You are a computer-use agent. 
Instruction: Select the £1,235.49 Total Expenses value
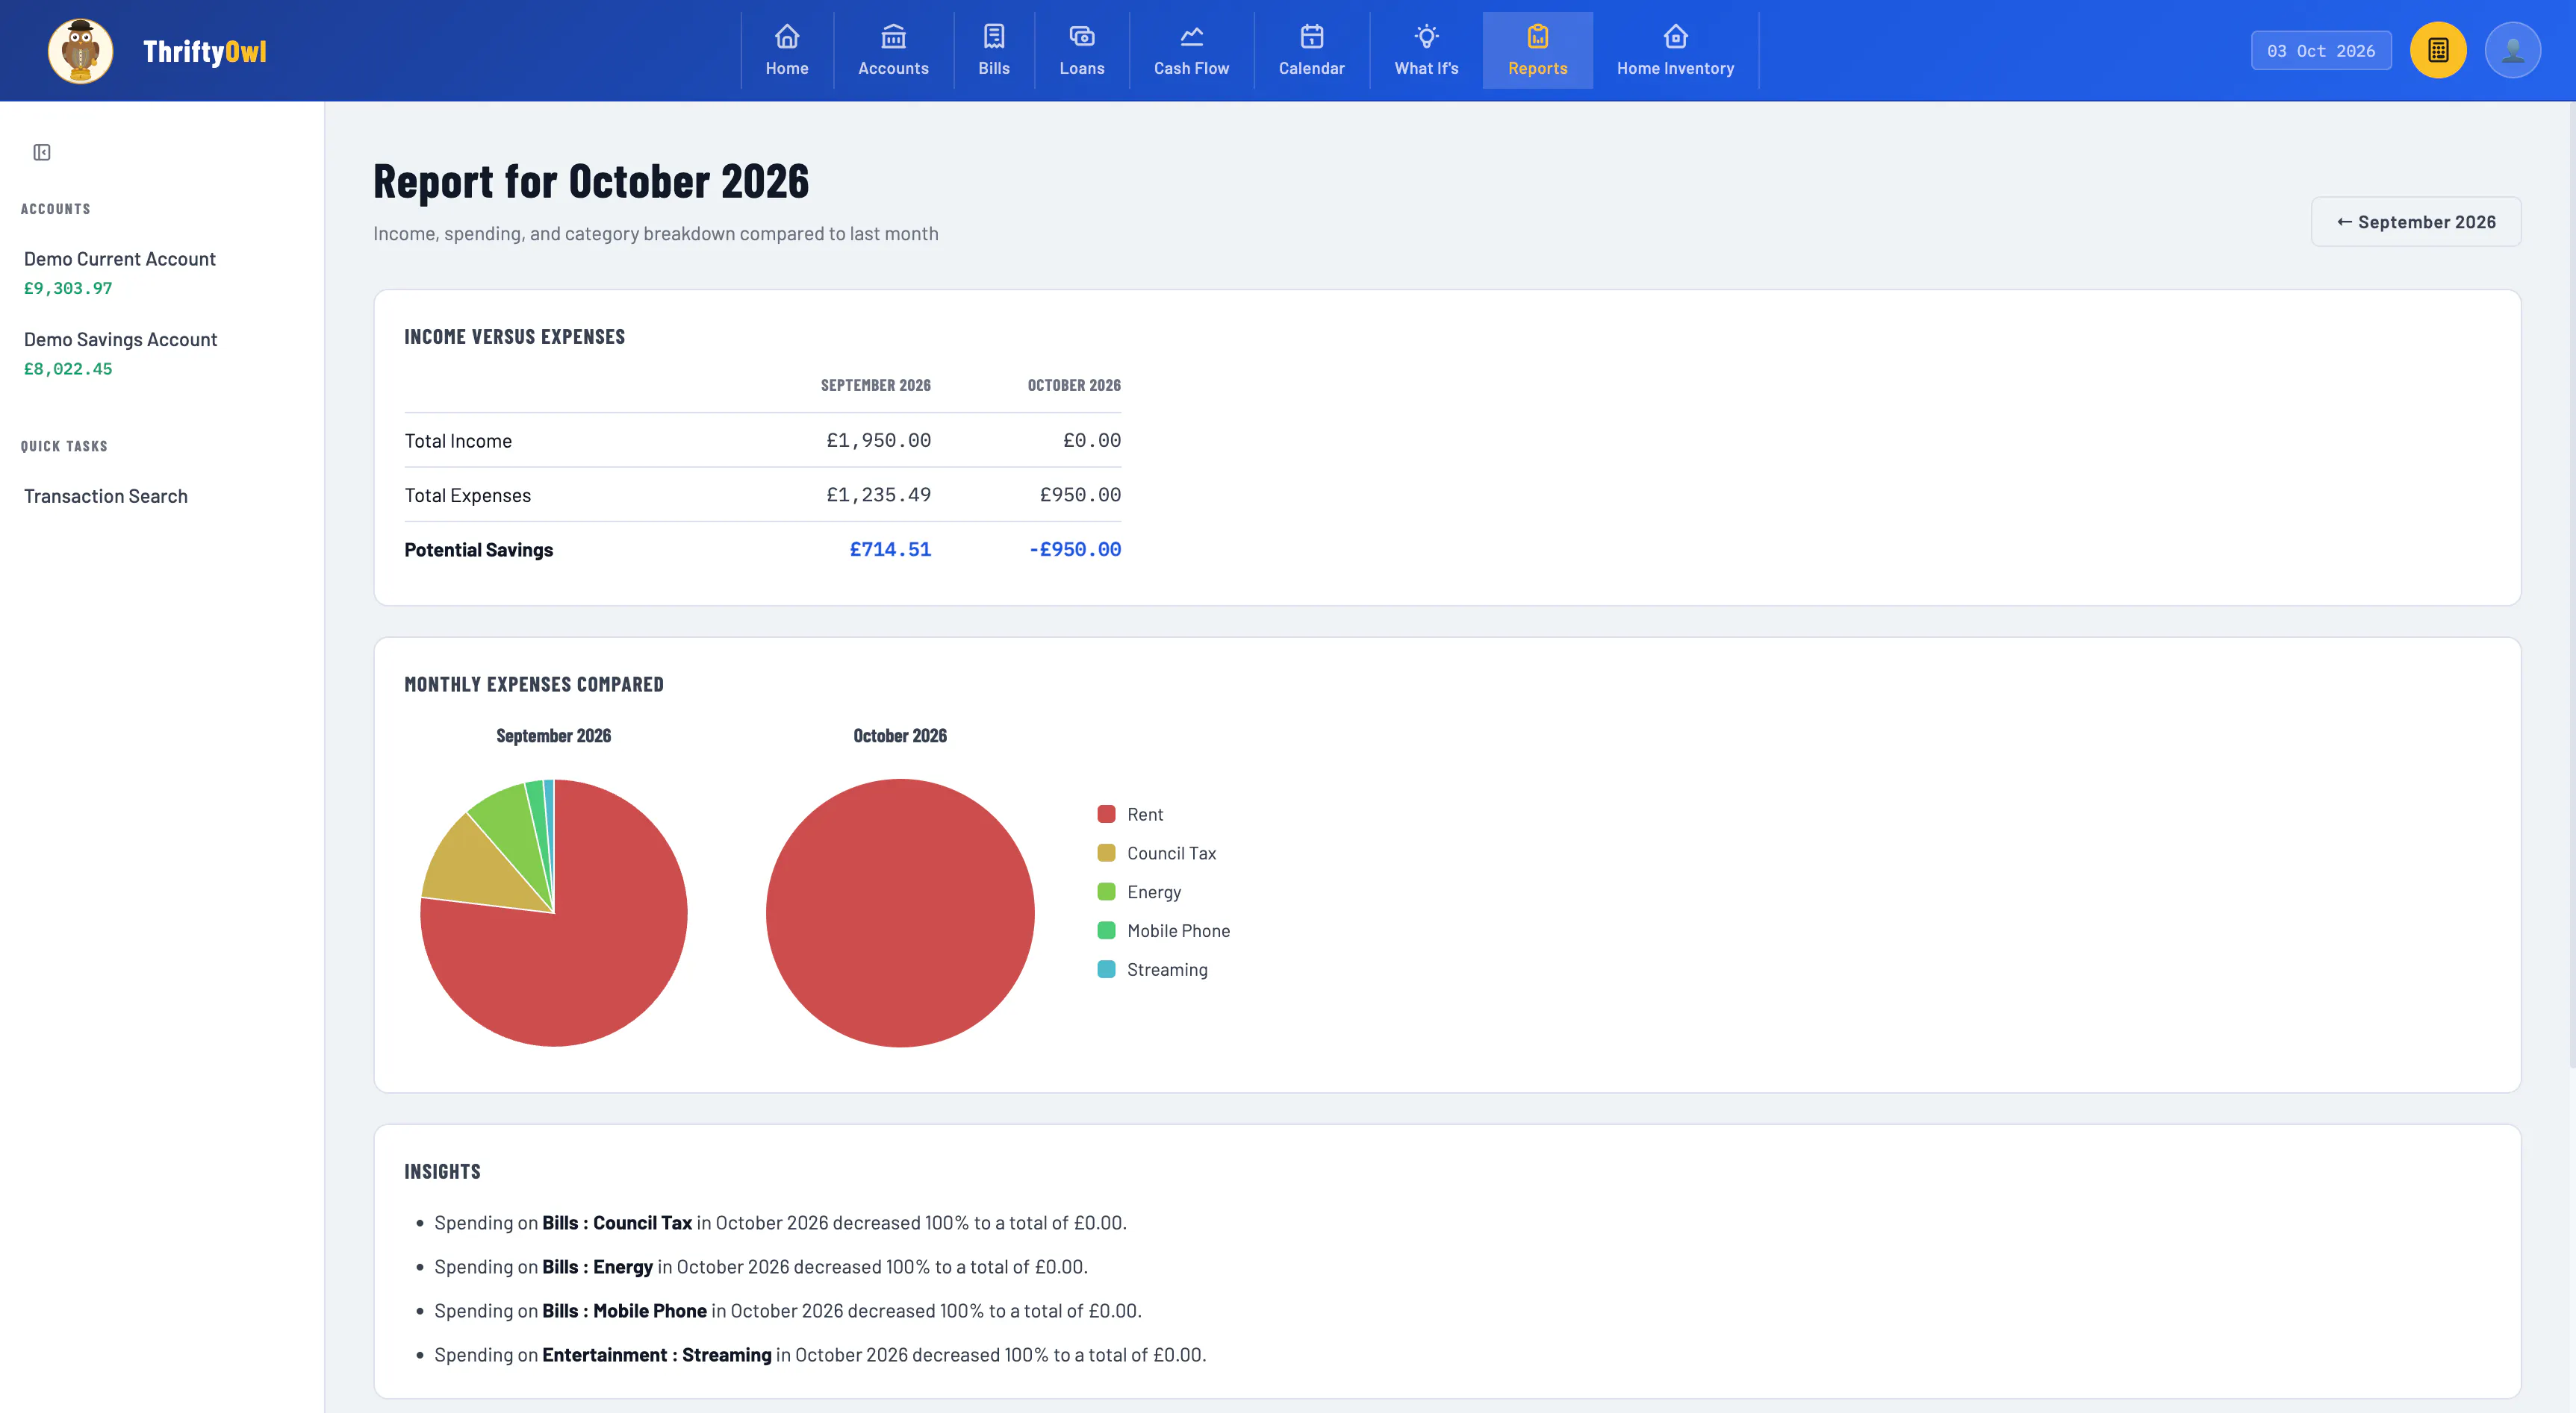pos(878,495)
